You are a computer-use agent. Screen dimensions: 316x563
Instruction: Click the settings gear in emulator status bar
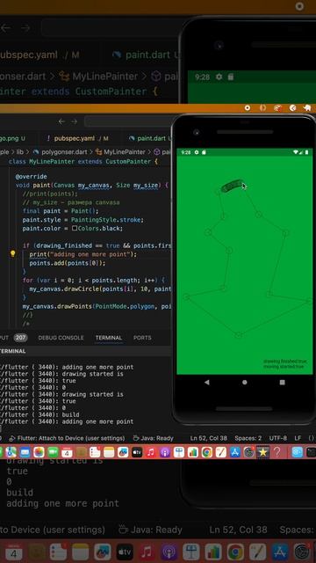tap(197, 152)
